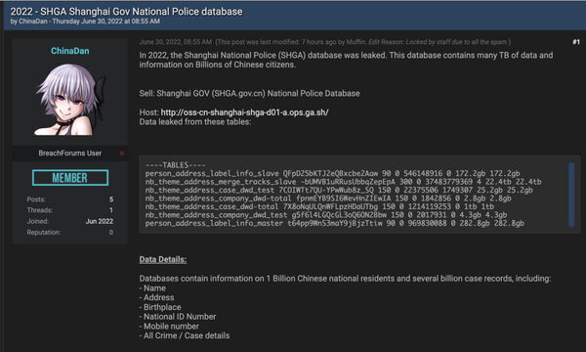Viewport: 586px width, 352px height.
Task: Click the post number #1 permalink
Action: pyautogui.click(x=576, y=42)
